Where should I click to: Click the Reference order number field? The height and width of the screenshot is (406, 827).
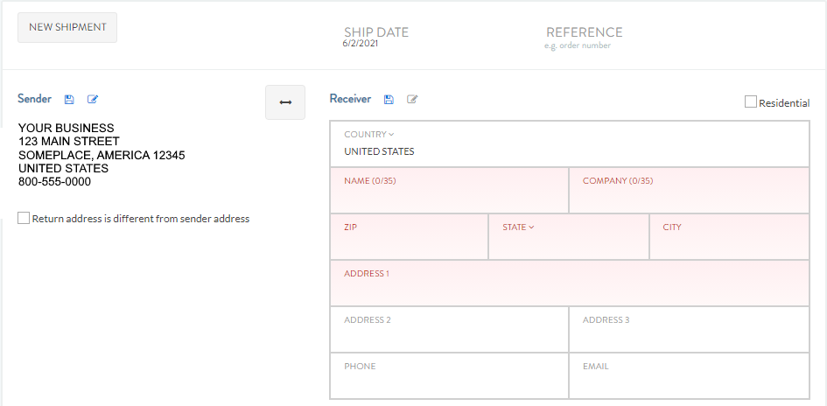pos(578,45)
